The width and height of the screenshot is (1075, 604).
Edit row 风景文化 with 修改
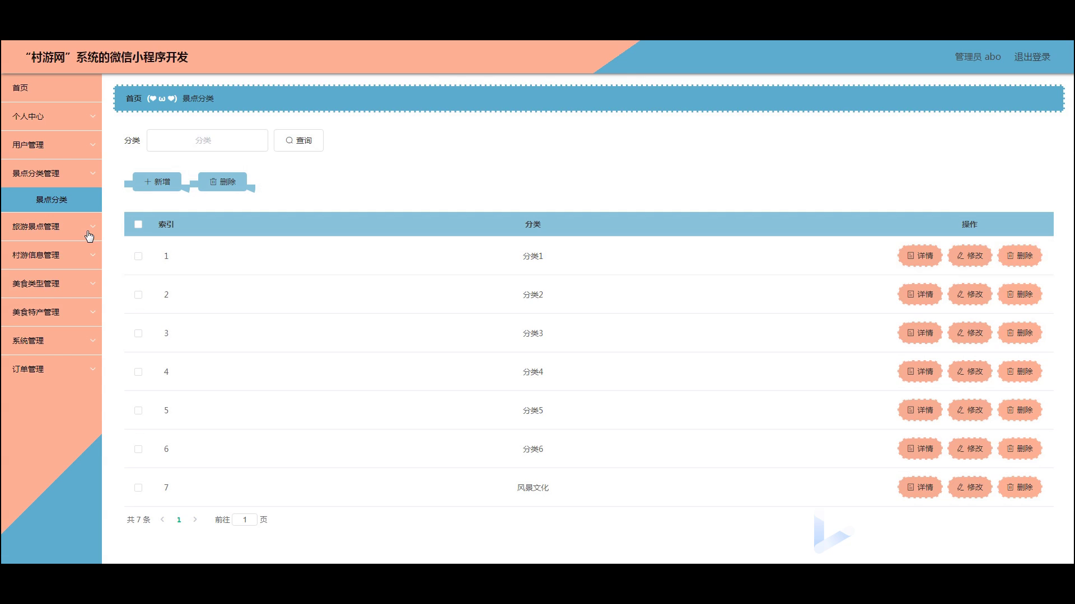pyautogui.click(x=970, y=487)
